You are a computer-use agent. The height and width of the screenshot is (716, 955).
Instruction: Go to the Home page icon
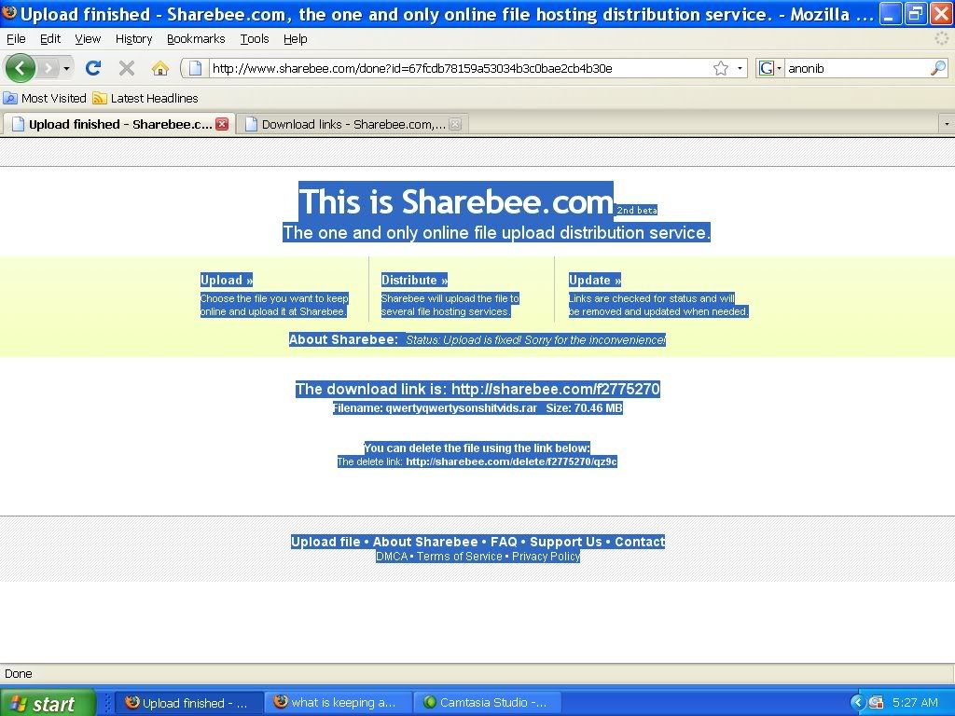[160, 67]
